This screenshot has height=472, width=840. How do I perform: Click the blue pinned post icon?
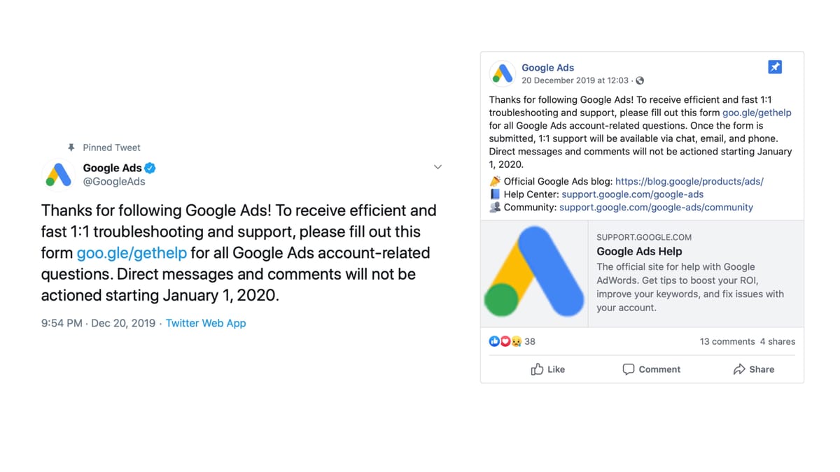(x=774, y=67)
